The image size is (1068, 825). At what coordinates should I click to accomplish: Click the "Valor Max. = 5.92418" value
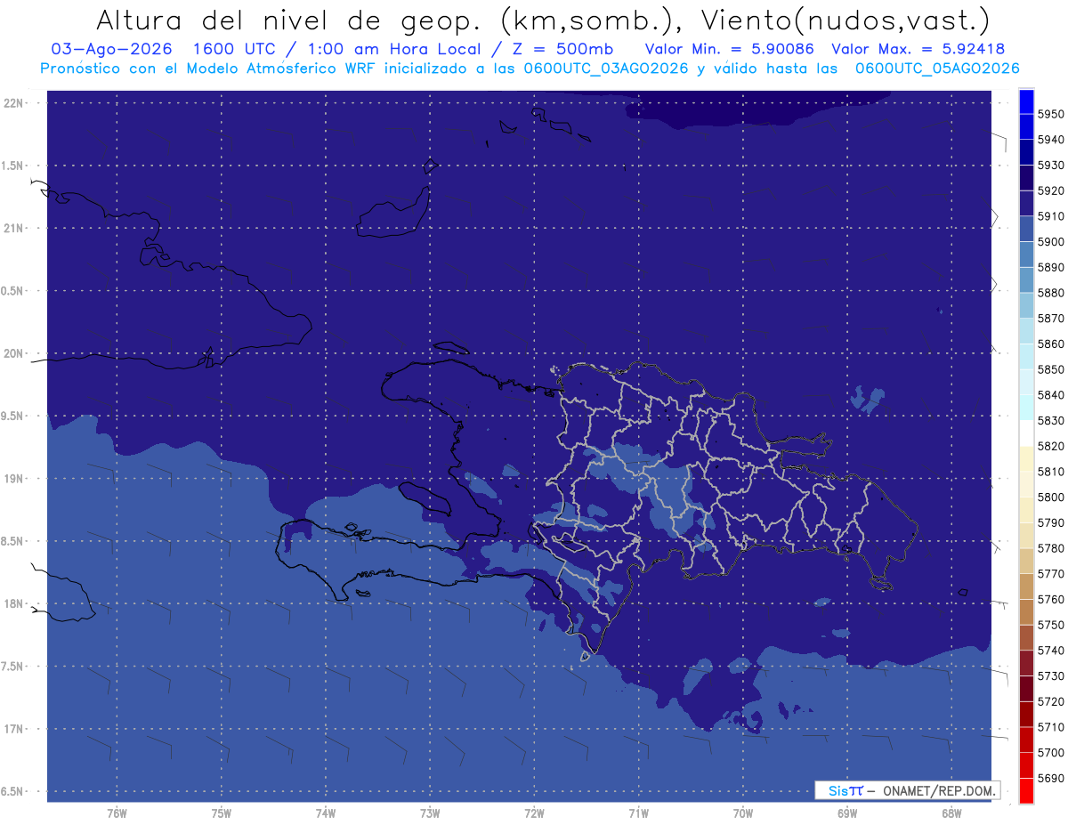coord(918,49)
